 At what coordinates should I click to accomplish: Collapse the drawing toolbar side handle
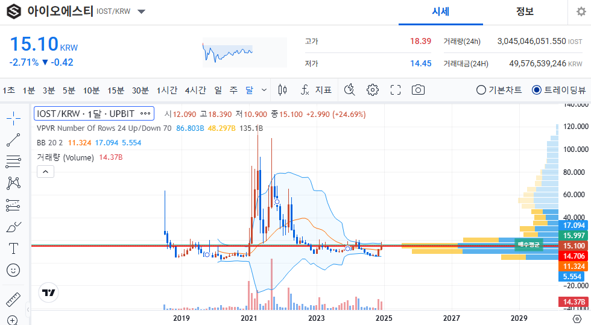point(28,310)
